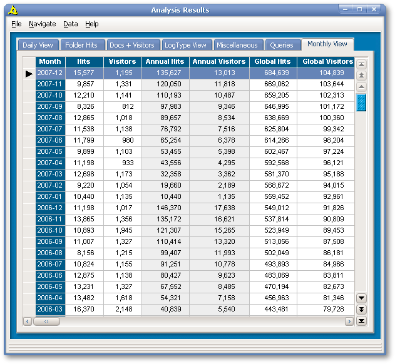
Task: Click the horizontal scrollbar left arrow
Action: (x=28, y=321)
